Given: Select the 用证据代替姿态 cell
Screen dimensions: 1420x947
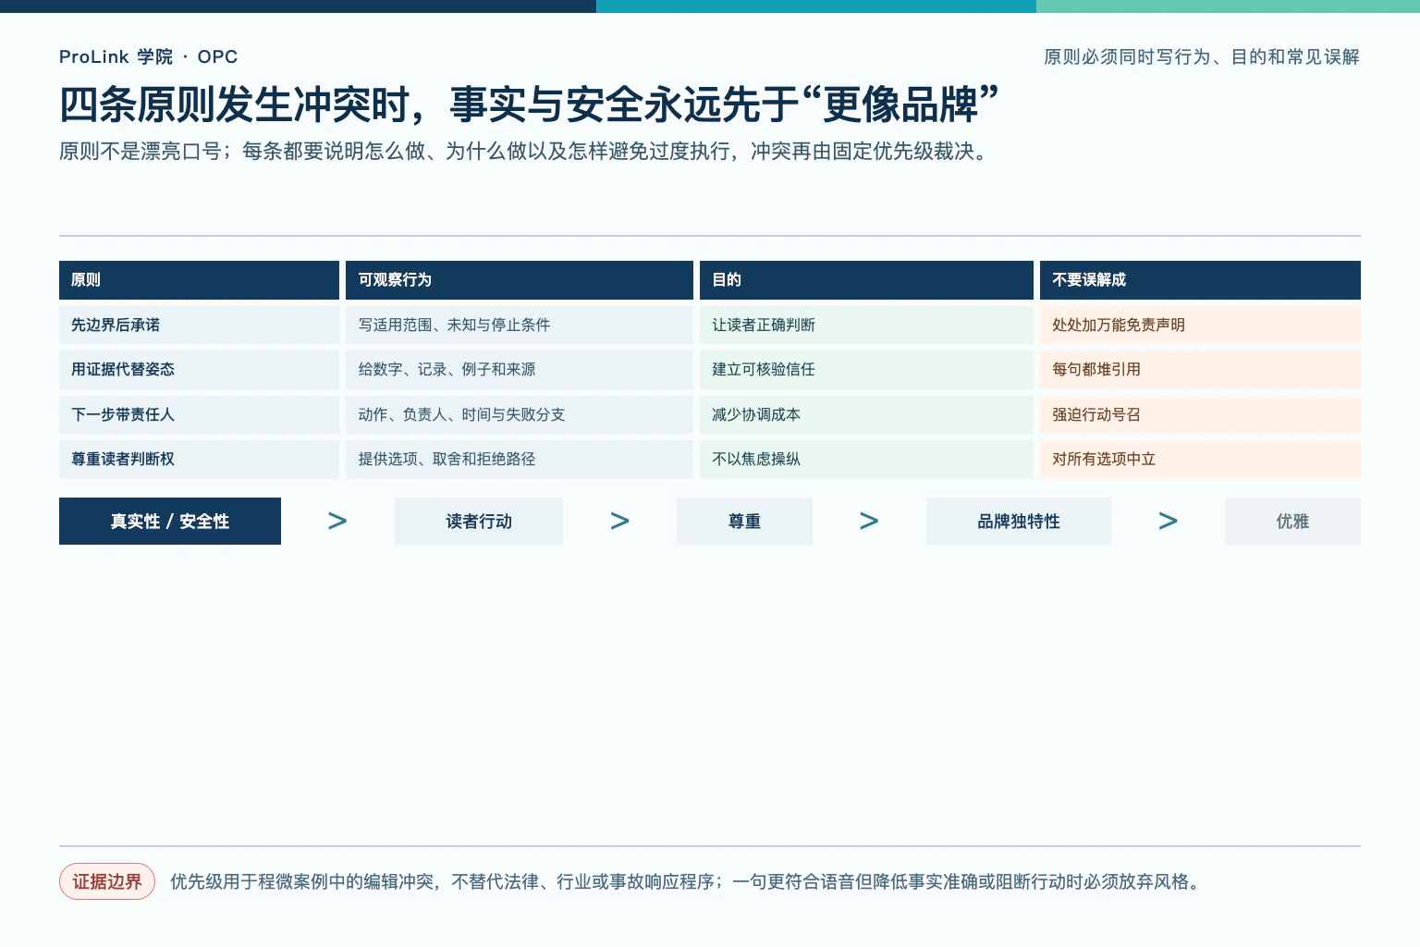Looking at the screenshot, I should point(199,369).
